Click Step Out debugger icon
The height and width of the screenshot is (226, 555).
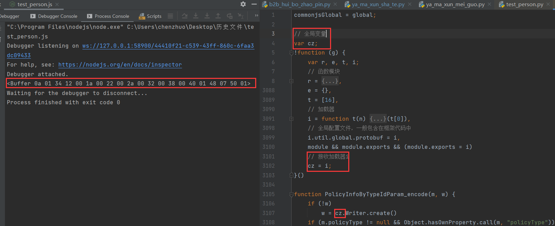point(218,16)
